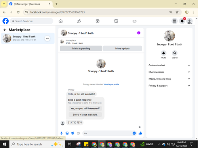This screenshot has width=198, height=148.
Task: Click the Search Facebook field
Action: pos(32,21)
